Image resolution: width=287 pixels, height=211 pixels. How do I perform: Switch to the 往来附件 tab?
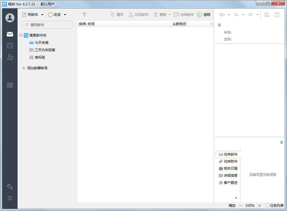(228, 162)
